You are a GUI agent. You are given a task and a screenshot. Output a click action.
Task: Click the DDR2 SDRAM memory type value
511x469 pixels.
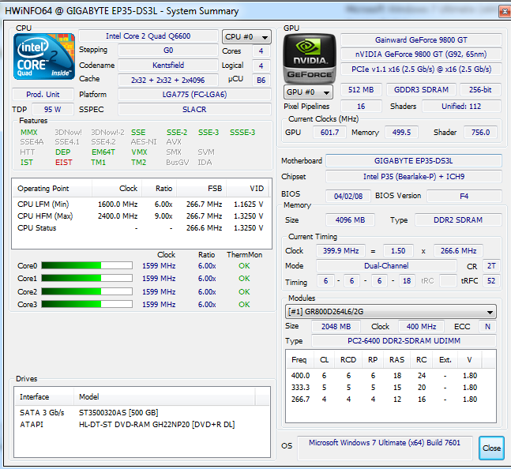pyautogui.click(x=458, y=219)
